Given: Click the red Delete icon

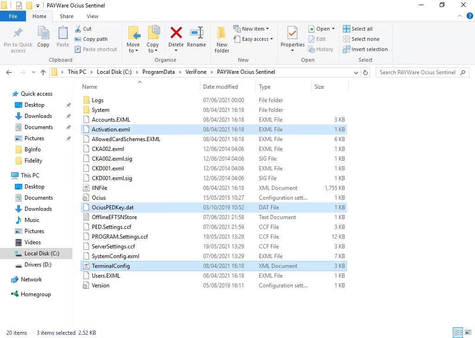Looking at the screenshot, I should (176, 33).
